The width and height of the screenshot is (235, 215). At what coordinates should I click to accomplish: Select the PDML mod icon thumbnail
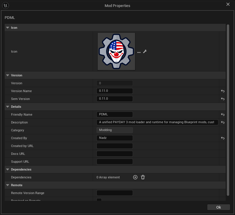click(x=116, y=51)
